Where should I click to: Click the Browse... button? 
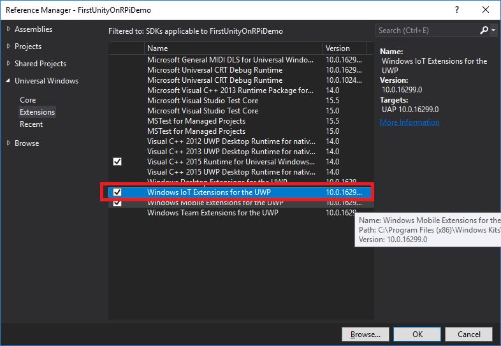(x=365, y=334)
